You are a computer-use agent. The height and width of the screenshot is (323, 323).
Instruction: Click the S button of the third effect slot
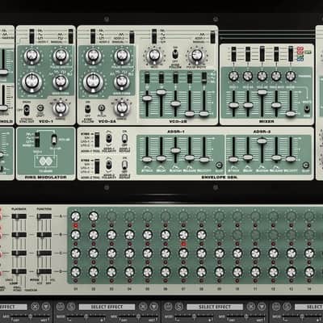pyautogui.click(x=178, y=306)
